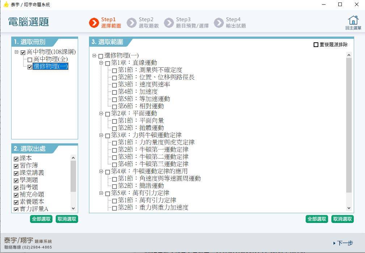Viewport: 365px width, 253px height.
Task: Click 全部選取 under source list
Action: click(x=41, y=219)
